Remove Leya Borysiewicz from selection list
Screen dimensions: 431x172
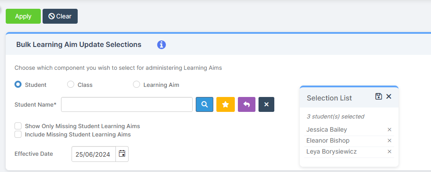(x=389, y=152)
